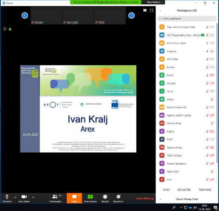Click the TS avatar of Tomaz Stojanovic

162,164
